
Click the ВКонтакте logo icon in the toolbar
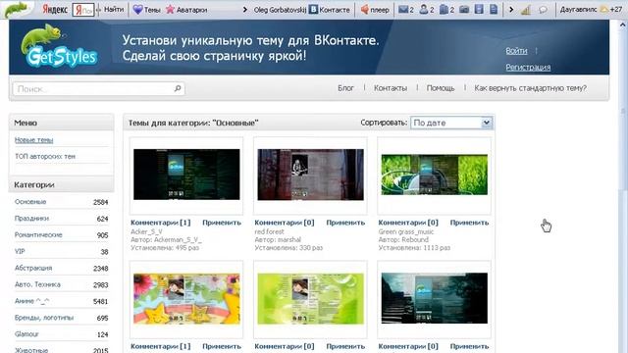click(313, 9)
